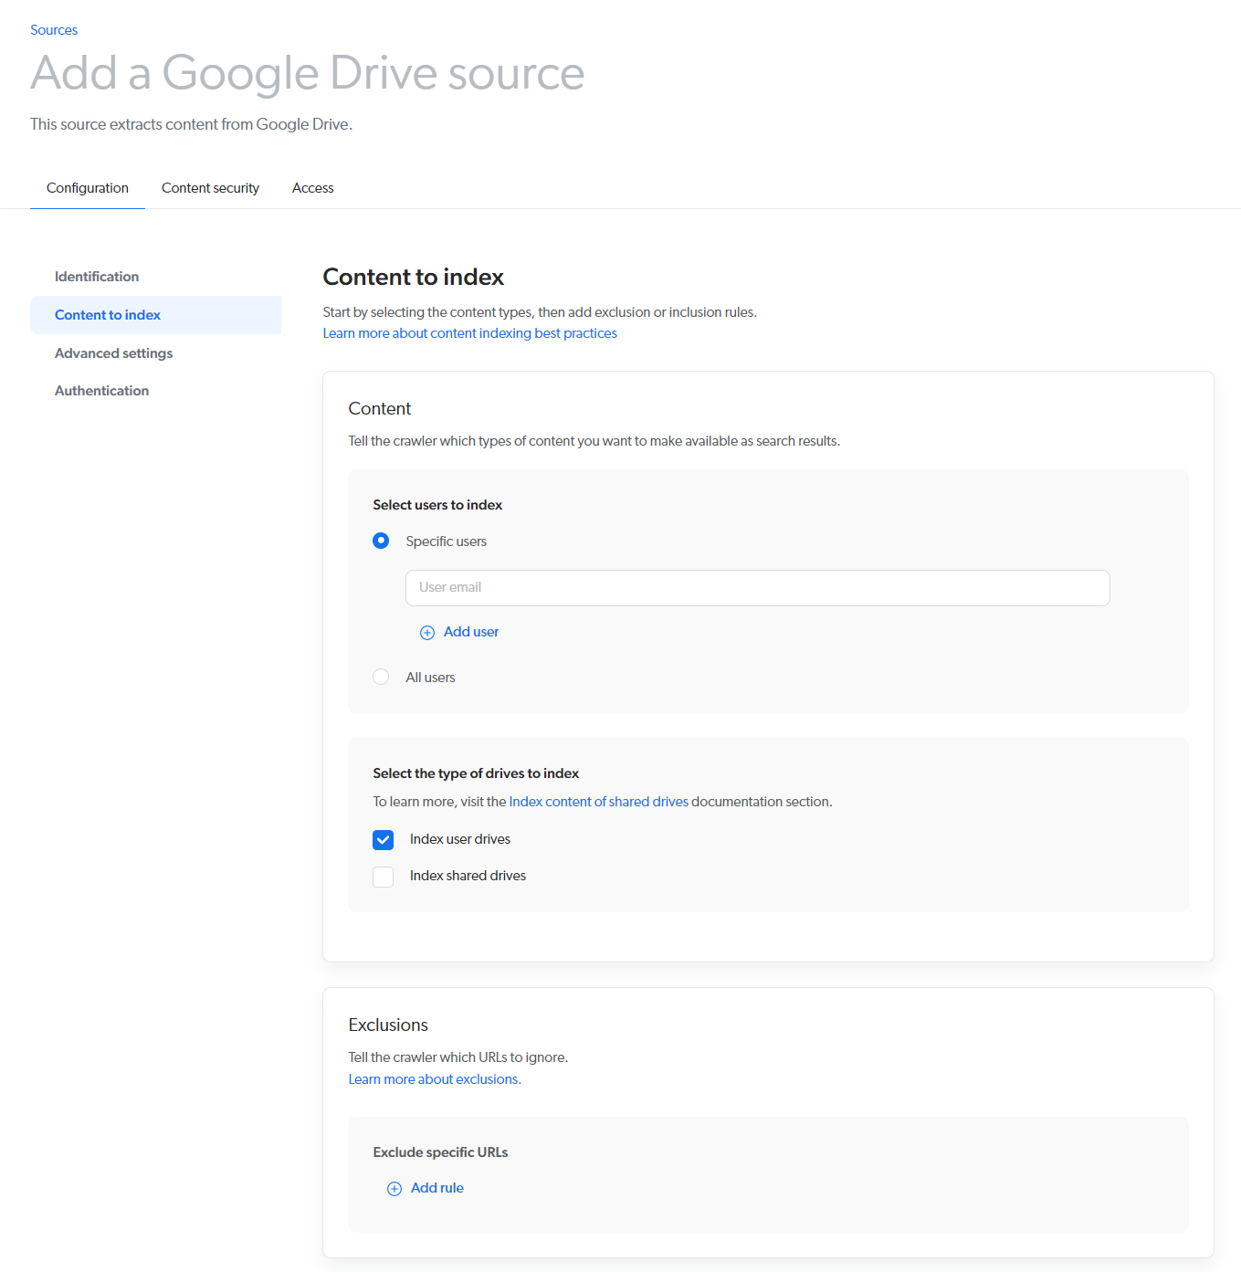The width and height of the screenshot is (1241, 1272).
Task: Click the Index shared drives label
Action: pos(468,876)
